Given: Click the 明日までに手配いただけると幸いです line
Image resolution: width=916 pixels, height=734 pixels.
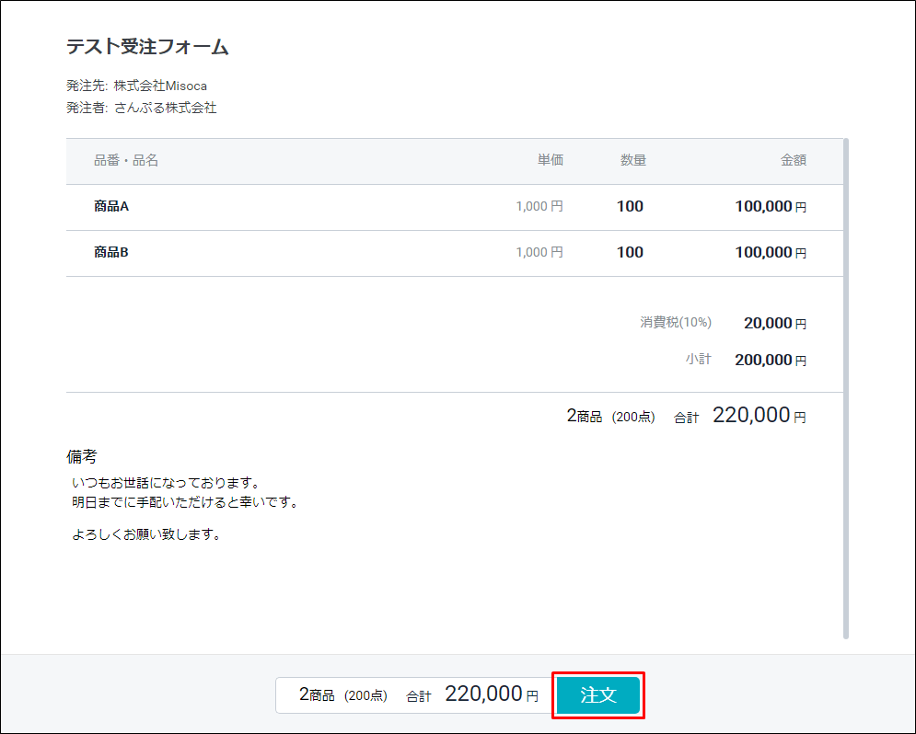Looking at the screenshot, I should [185, 502].
